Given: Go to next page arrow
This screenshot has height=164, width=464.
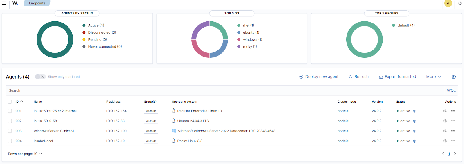Looking at the screenshot, I should coord(455,154).
